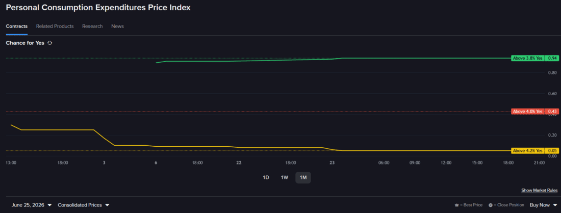Click the 15:00 x-axis label
Image resolution: width=561 pixels, height=213 pixels.
[x=477, y=163]
